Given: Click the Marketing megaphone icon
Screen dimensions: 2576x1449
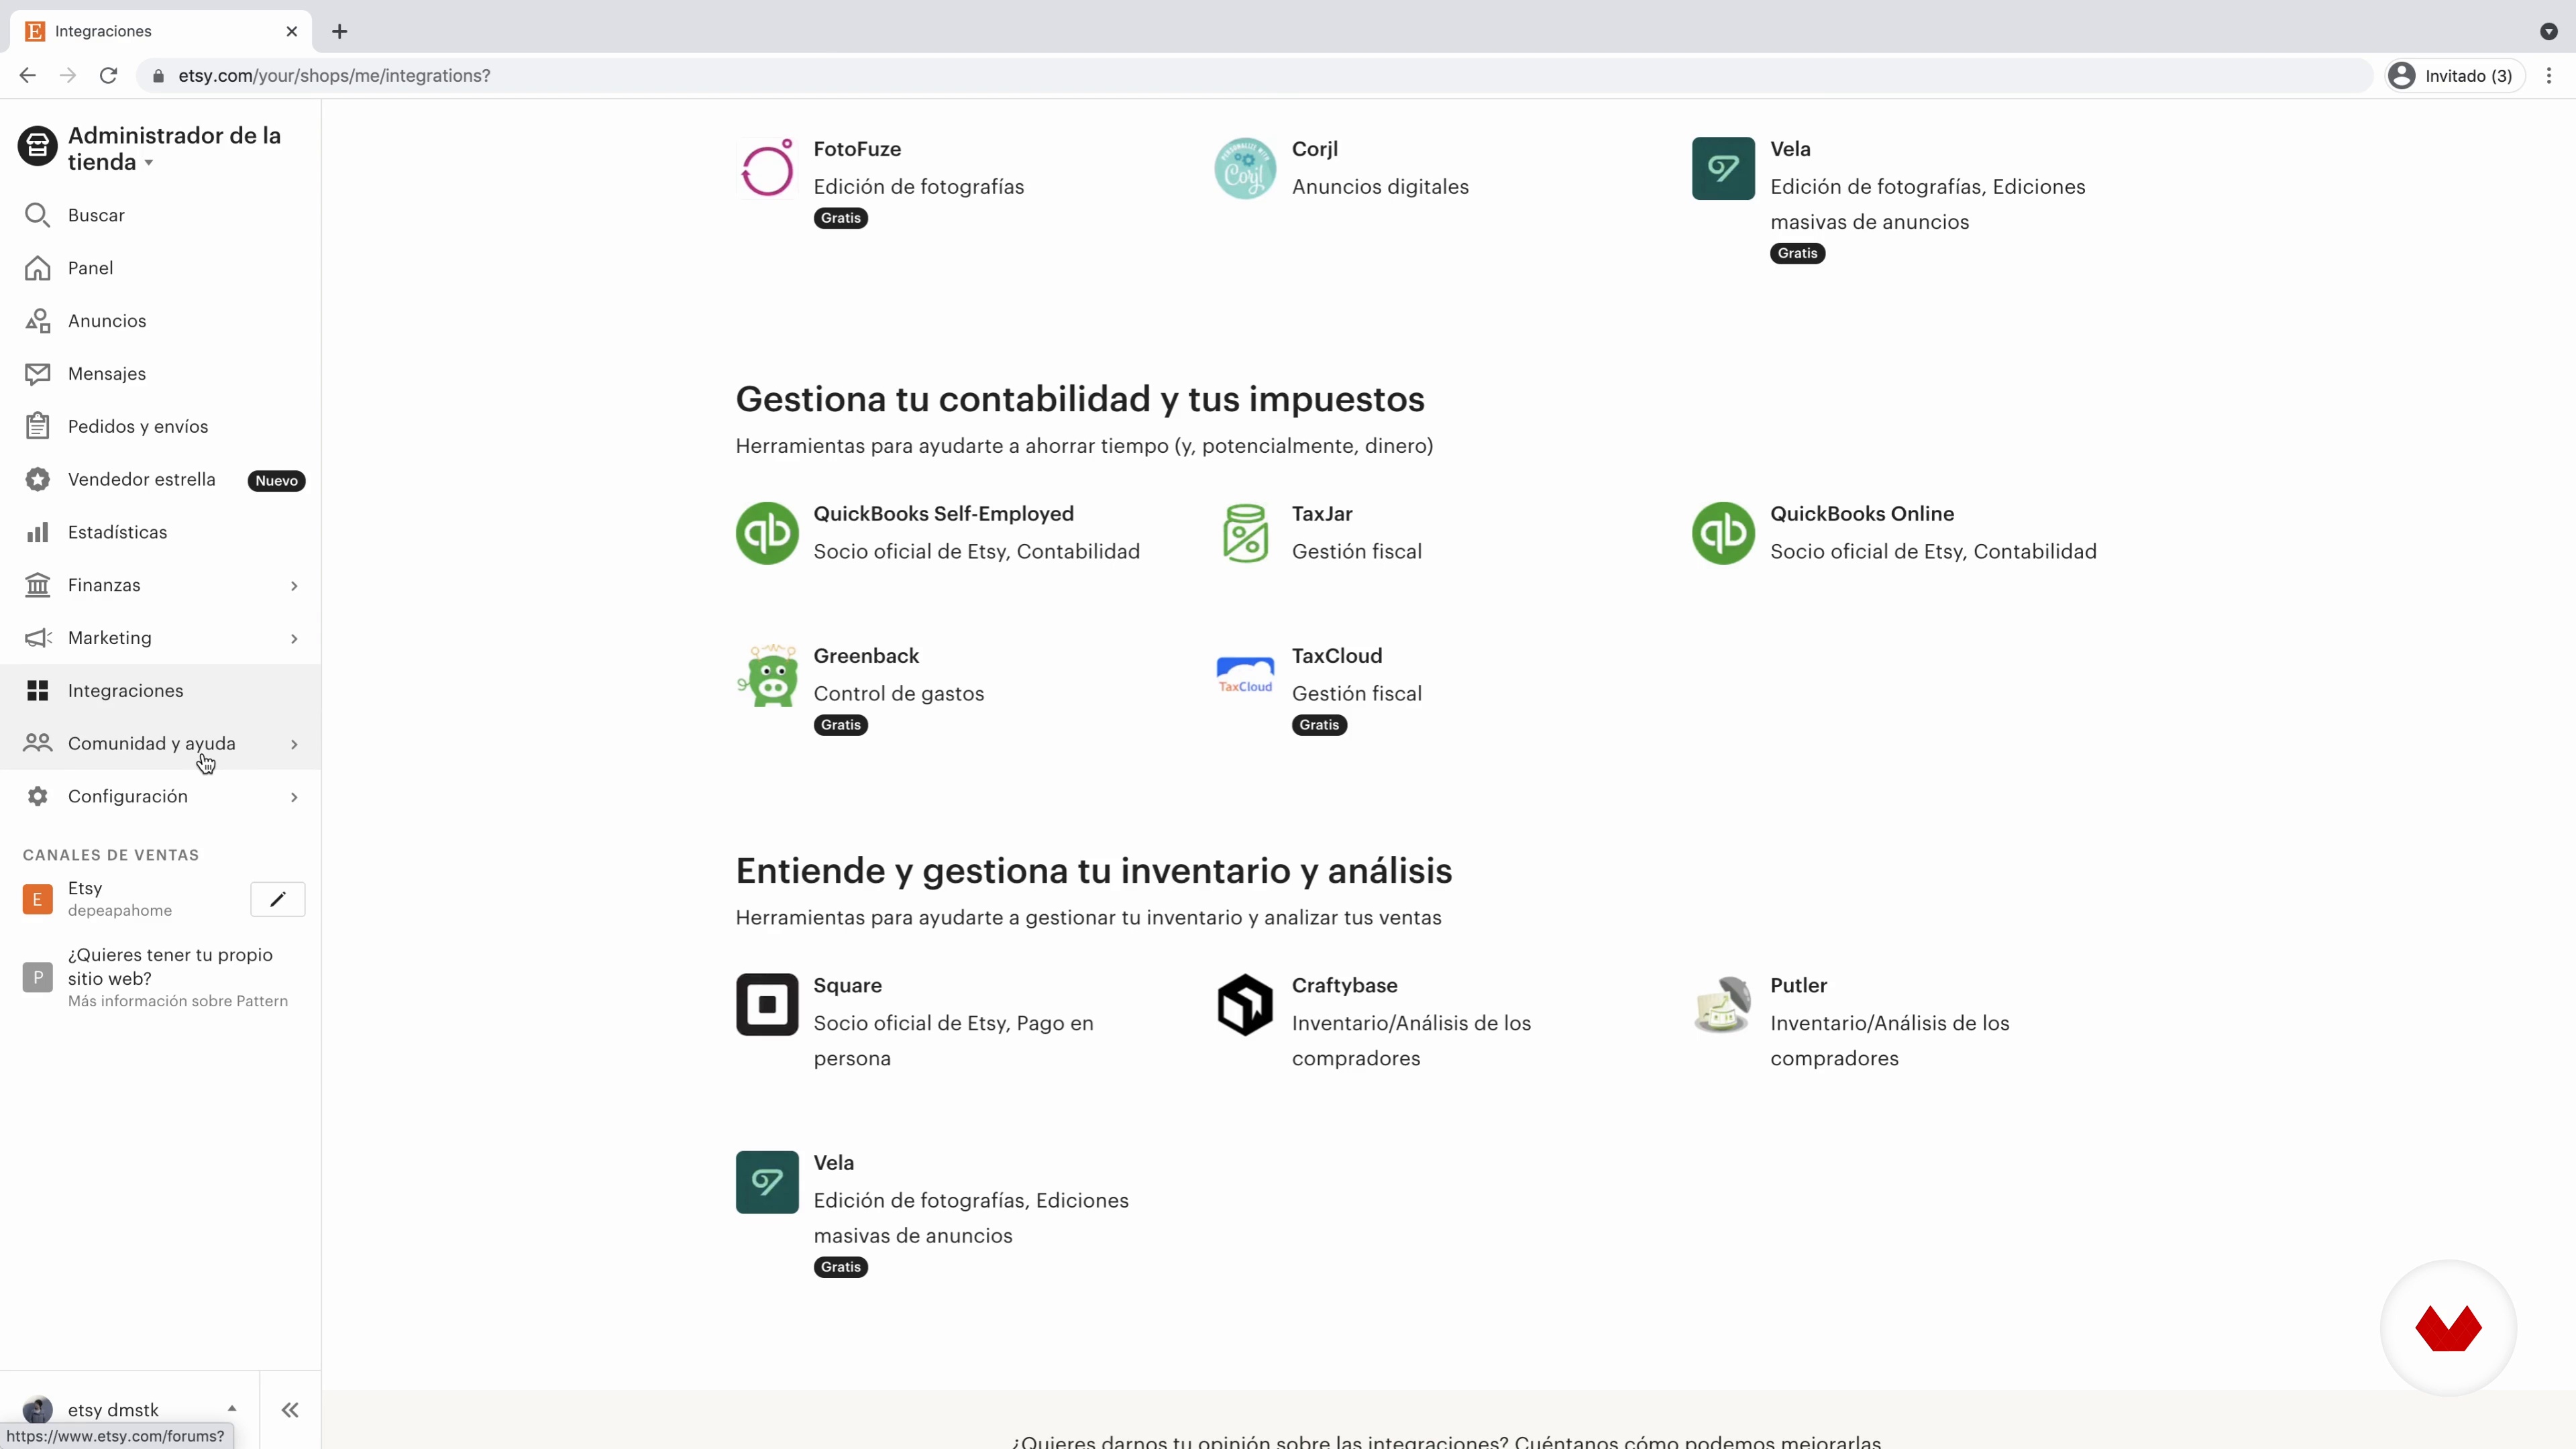Looking at the screenshot, I should pos(37,638).
